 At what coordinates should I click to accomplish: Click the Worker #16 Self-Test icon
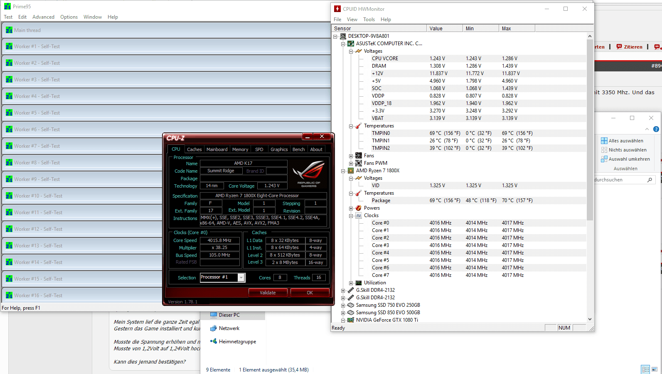(x=9, y=295)
